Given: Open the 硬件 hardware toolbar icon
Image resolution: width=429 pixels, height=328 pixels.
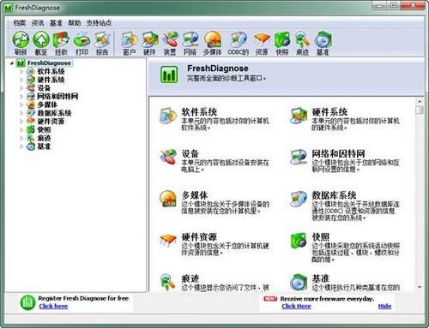Looking at the screenshot, I should tap(149, 39).
